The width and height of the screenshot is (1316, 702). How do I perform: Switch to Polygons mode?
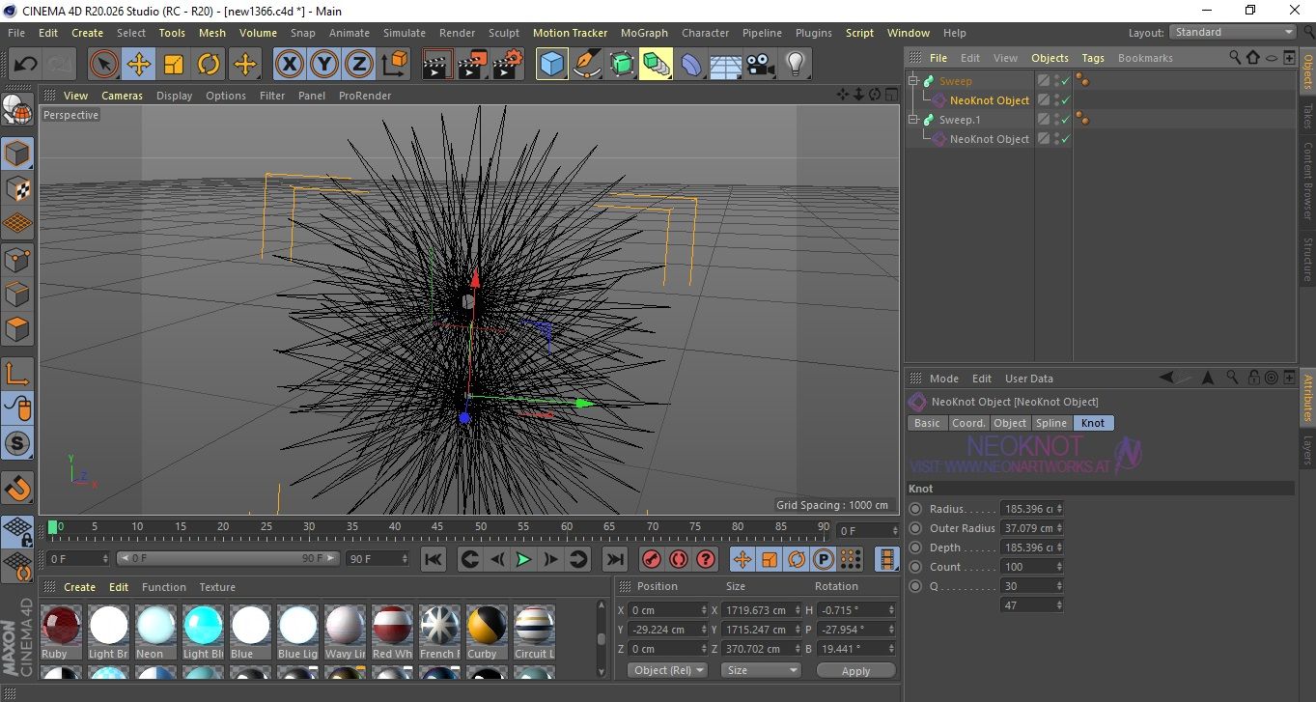(17, 329)
